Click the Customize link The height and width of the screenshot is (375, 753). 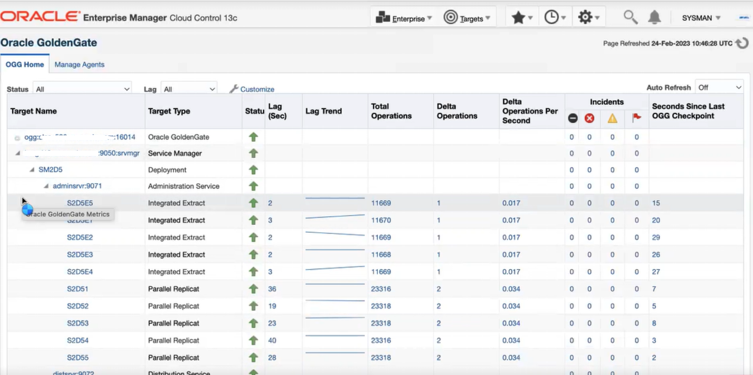coord(257,89)
